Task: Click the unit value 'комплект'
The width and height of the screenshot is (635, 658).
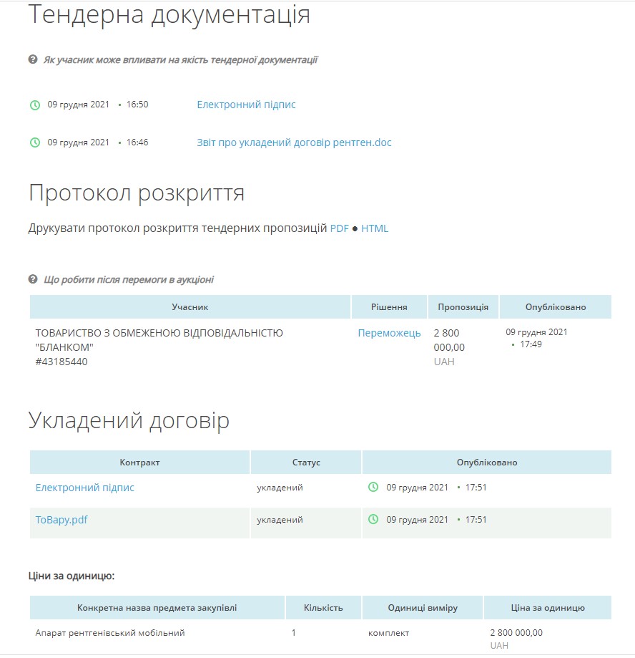Action: pos(388,633)
